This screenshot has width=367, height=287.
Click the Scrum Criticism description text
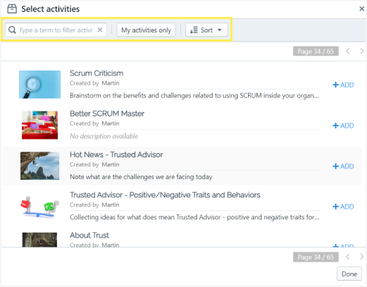[x=194, y=96]
